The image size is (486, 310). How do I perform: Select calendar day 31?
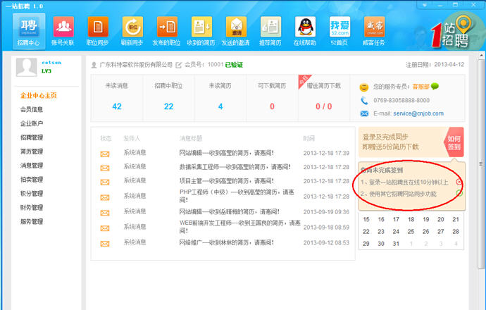point(396,244)
